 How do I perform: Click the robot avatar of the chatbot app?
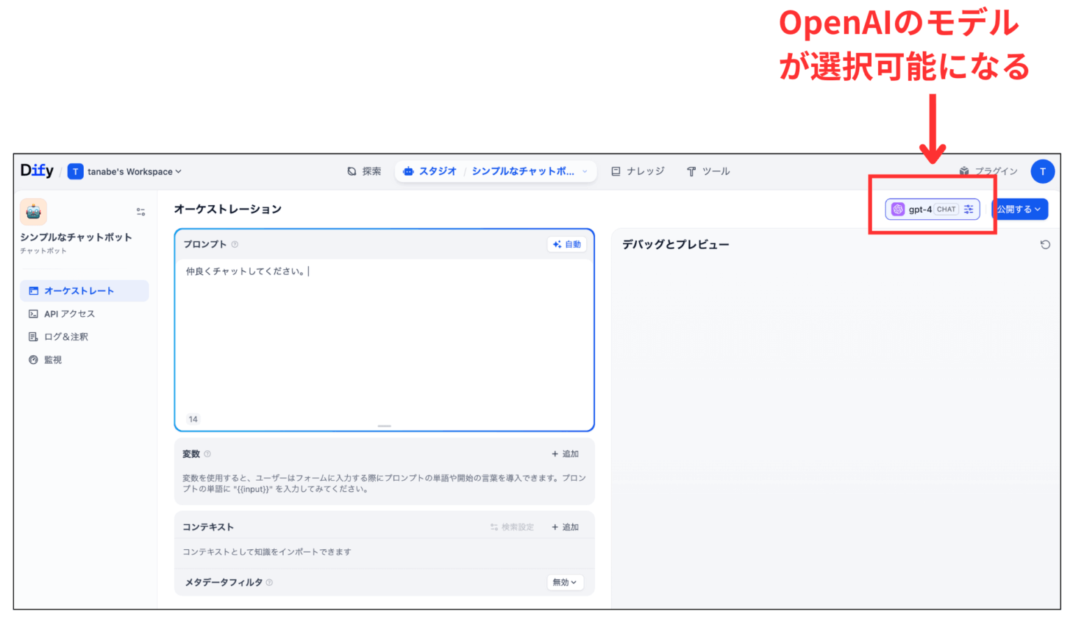(x=33, y=211)
